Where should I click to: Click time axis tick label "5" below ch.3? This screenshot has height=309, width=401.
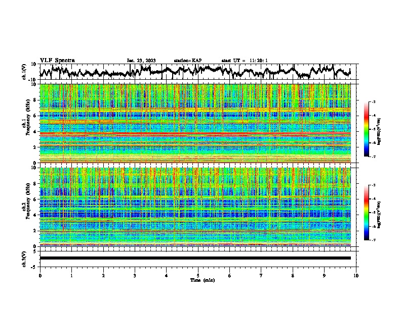(198, 276)
